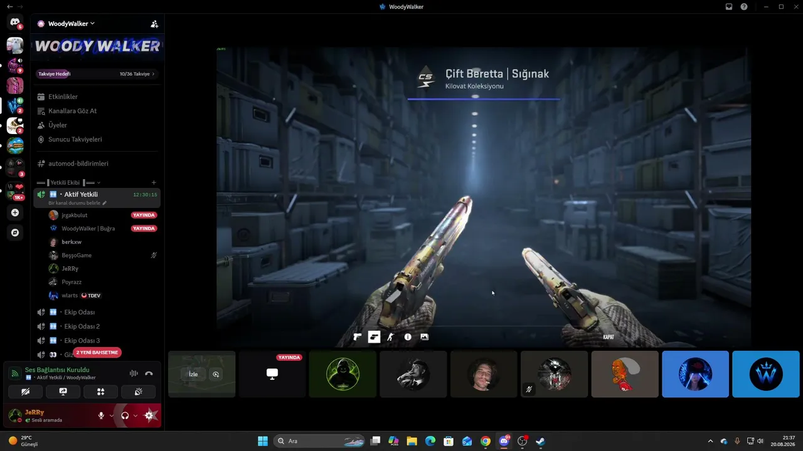Select the highlighted weapon inspect icon in stream
Viewport: 803px width, 451px height.
click(x=374, y=337)
